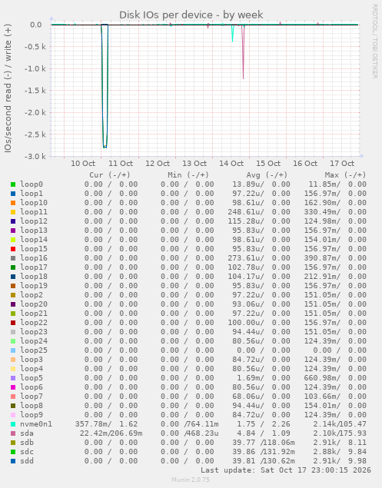
Task: Click the '16 Oct' x-axis label
Action: 305,164
